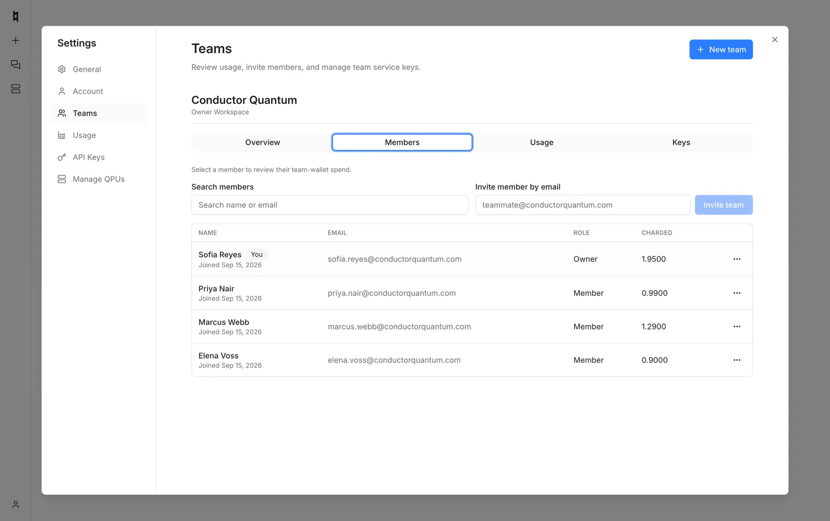Click charged value 0.9000
Viewport: 830px width, 521px height.
coord(655,360)
